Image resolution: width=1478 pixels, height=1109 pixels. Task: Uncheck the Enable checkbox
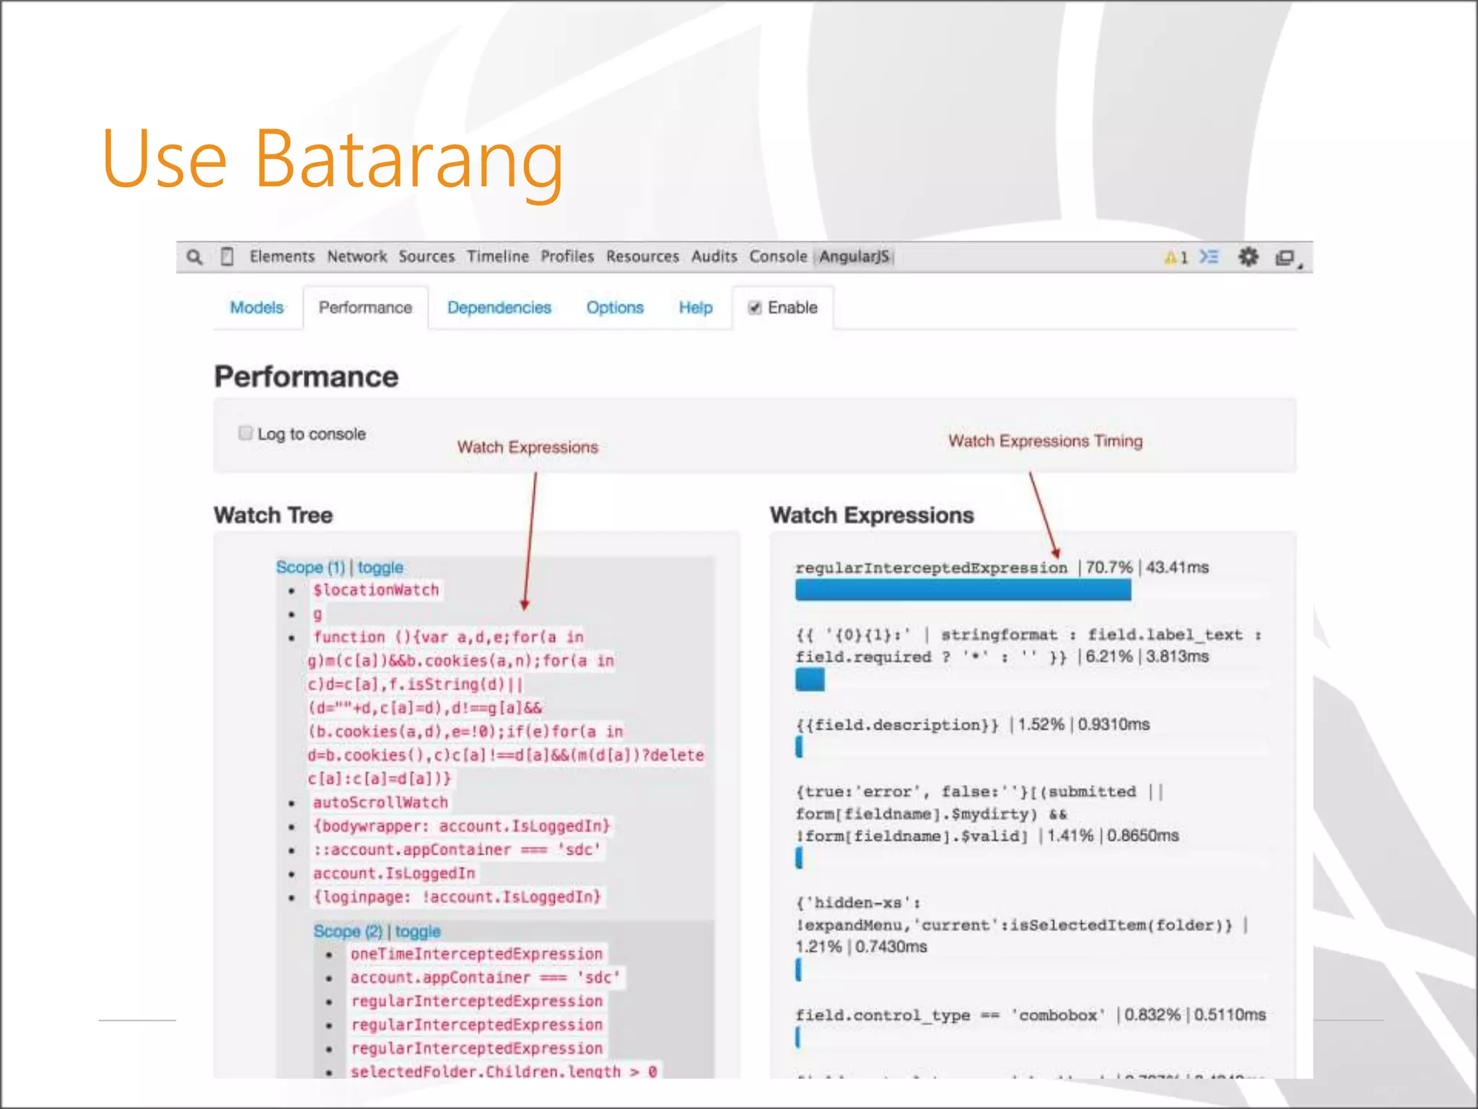(x=755, y=308)
